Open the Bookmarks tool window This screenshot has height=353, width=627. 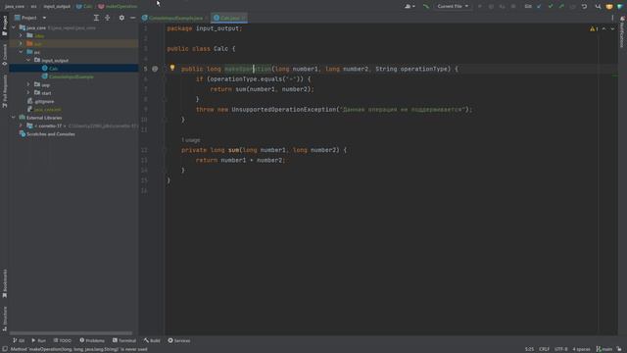click(x=4, y=283)
